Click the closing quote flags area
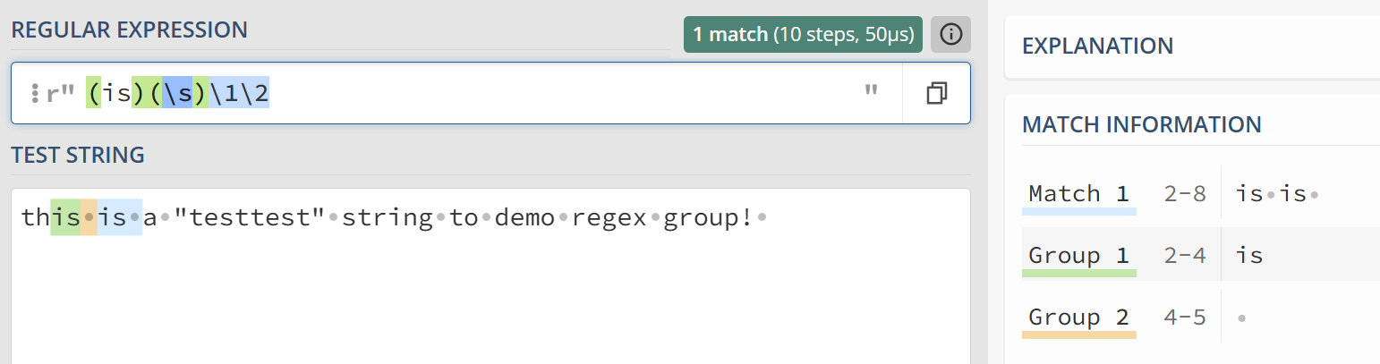 tap(871, 93)
